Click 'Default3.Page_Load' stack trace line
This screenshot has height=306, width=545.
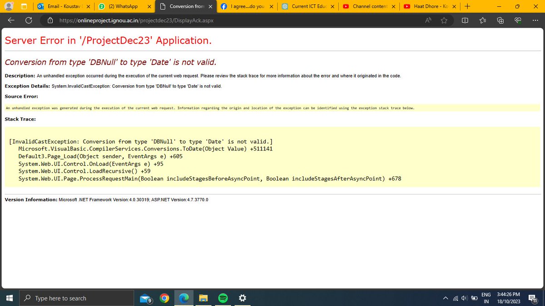point(100,156)
